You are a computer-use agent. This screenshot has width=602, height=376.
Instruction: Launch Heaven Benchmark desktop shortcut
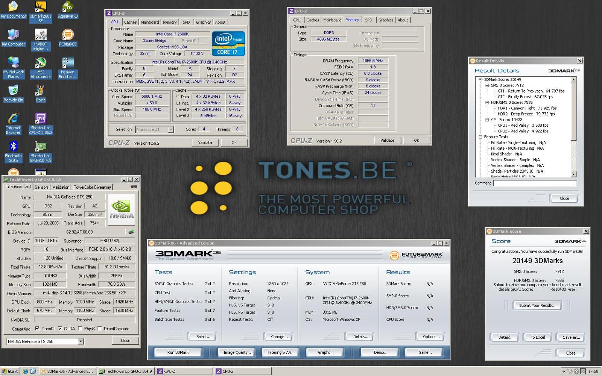tap(68, 68)
